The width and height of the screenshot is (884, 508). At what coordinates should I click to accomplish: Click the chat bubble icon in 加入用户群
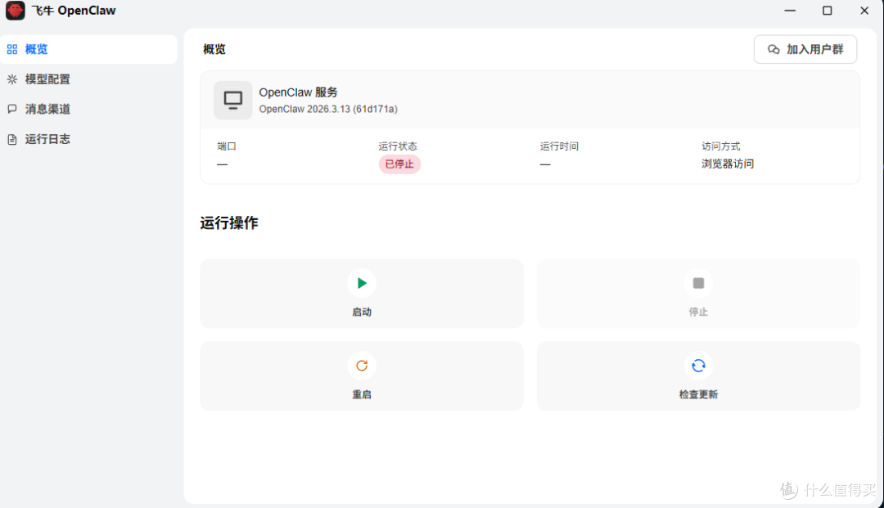(773, 50)
